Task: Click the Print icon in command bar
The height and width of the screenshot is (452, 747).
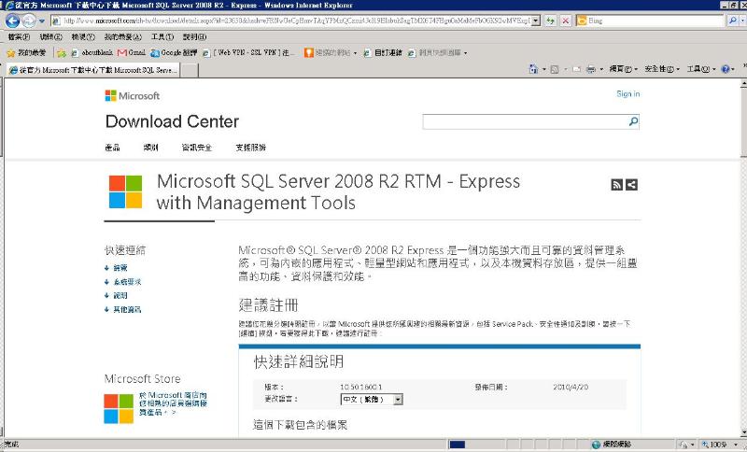Action: pyautogui.click(x=591, y=69)
